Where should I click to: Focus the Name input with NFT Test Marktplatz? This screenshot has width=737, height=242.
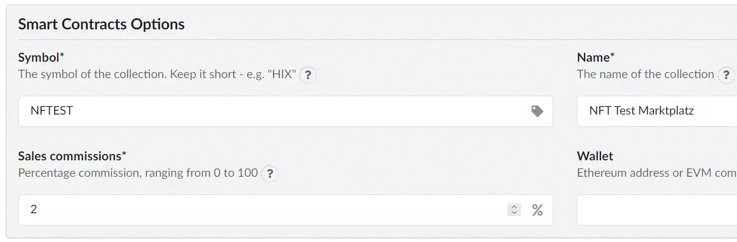click(x=656, y=111)
